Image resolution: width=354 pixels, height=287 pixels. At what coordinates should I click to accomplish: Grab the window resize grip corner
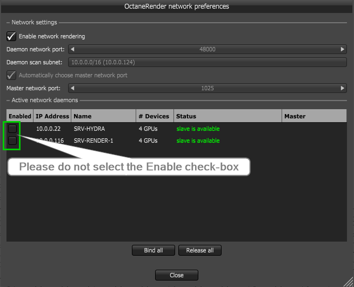coord(349,282)
